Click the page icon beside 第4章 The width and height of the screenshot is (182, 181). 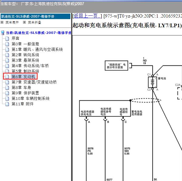pos(7,66)
